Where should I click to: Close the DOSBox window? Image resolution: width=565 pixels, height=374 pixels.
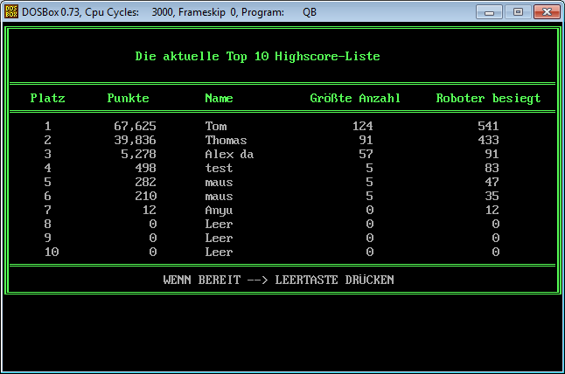pyautogui.click(x=544, y=12)
